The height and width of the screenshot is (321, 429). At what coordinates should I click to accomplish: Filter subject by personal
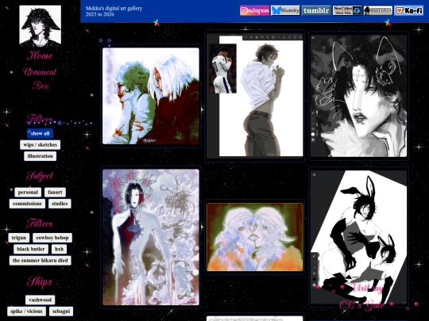pyautogui.click(x=28, y=192)
